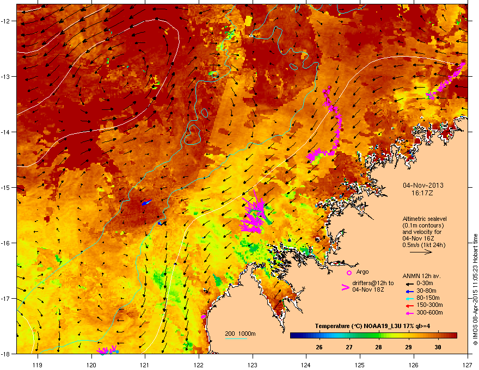Click the cyan 80-150m arrow legend symbol
479x370 pixels.
[409, 298]
